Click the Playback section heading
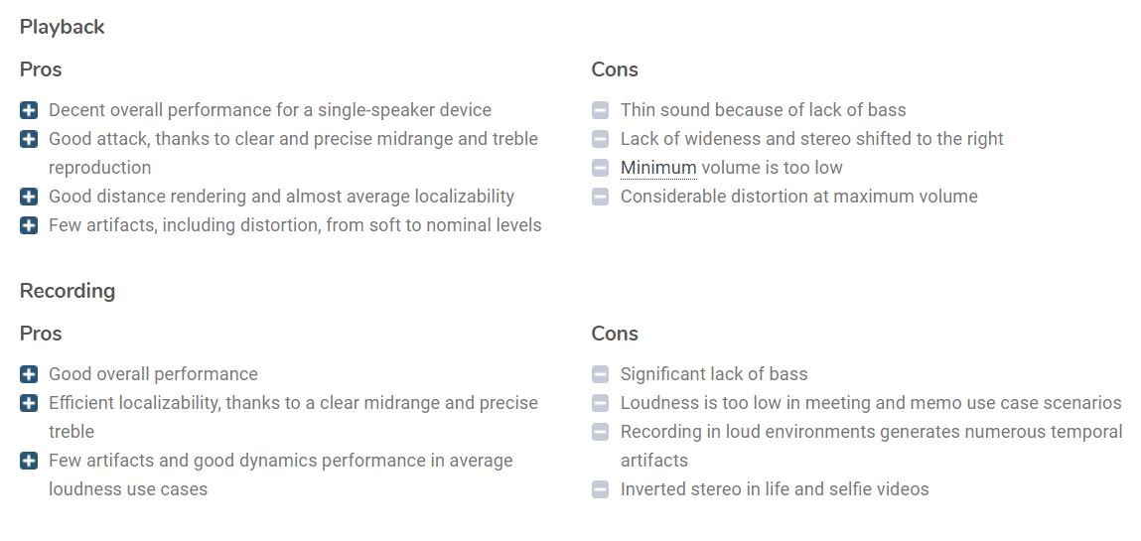 click(62, 28)
